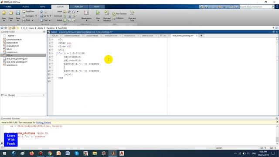Click Users in the address path

31,28
